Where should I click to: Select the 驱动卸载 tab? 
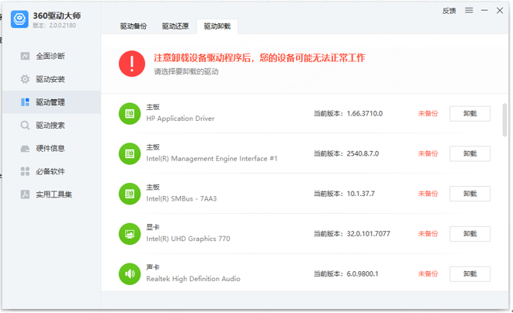click(217, 26)
